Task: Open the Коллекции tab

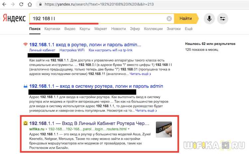Action: click(153, 29)
